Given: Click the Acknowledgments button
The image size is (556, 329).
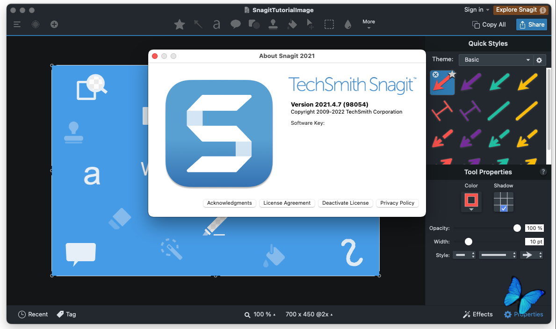Looking at the screenshot, I should 230,203.
